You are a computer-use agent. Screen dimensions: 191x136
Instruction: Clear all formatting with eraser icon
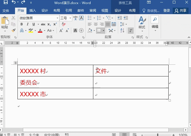pos(64,24)
